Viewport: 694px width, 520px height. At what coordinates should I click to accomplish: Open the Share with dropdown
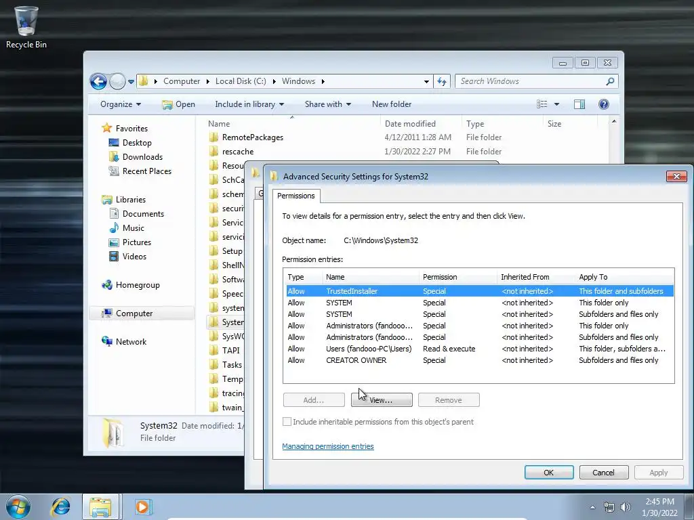327,104
